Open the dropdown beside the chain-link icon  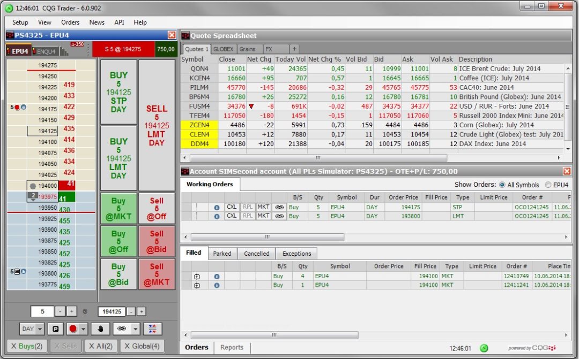click(136, 329)
